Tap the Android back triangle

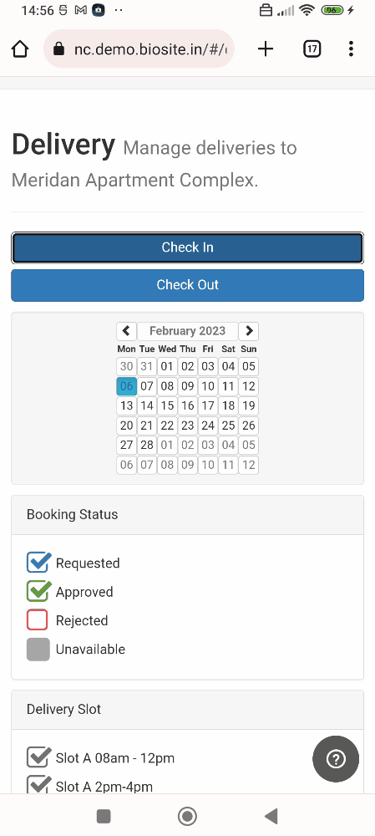click(271, 816)
